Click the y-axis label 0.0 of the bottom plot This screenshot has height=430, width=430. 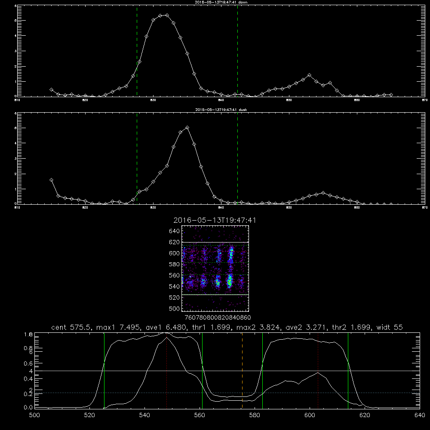click(x=28, y=408)
